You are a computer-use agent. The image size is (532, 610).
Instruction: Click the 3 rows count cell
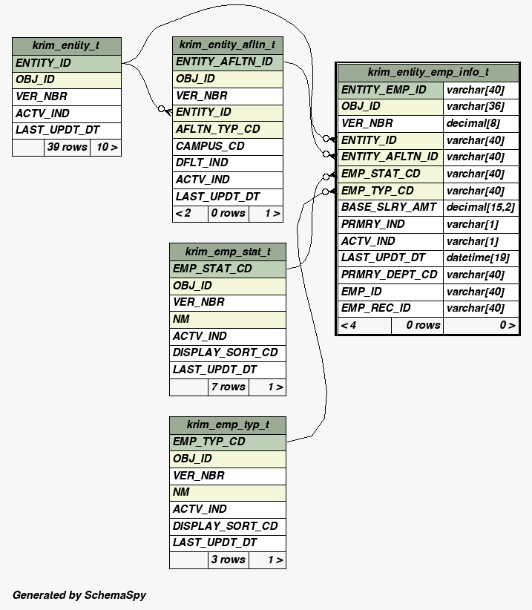[x=229, y=560]
